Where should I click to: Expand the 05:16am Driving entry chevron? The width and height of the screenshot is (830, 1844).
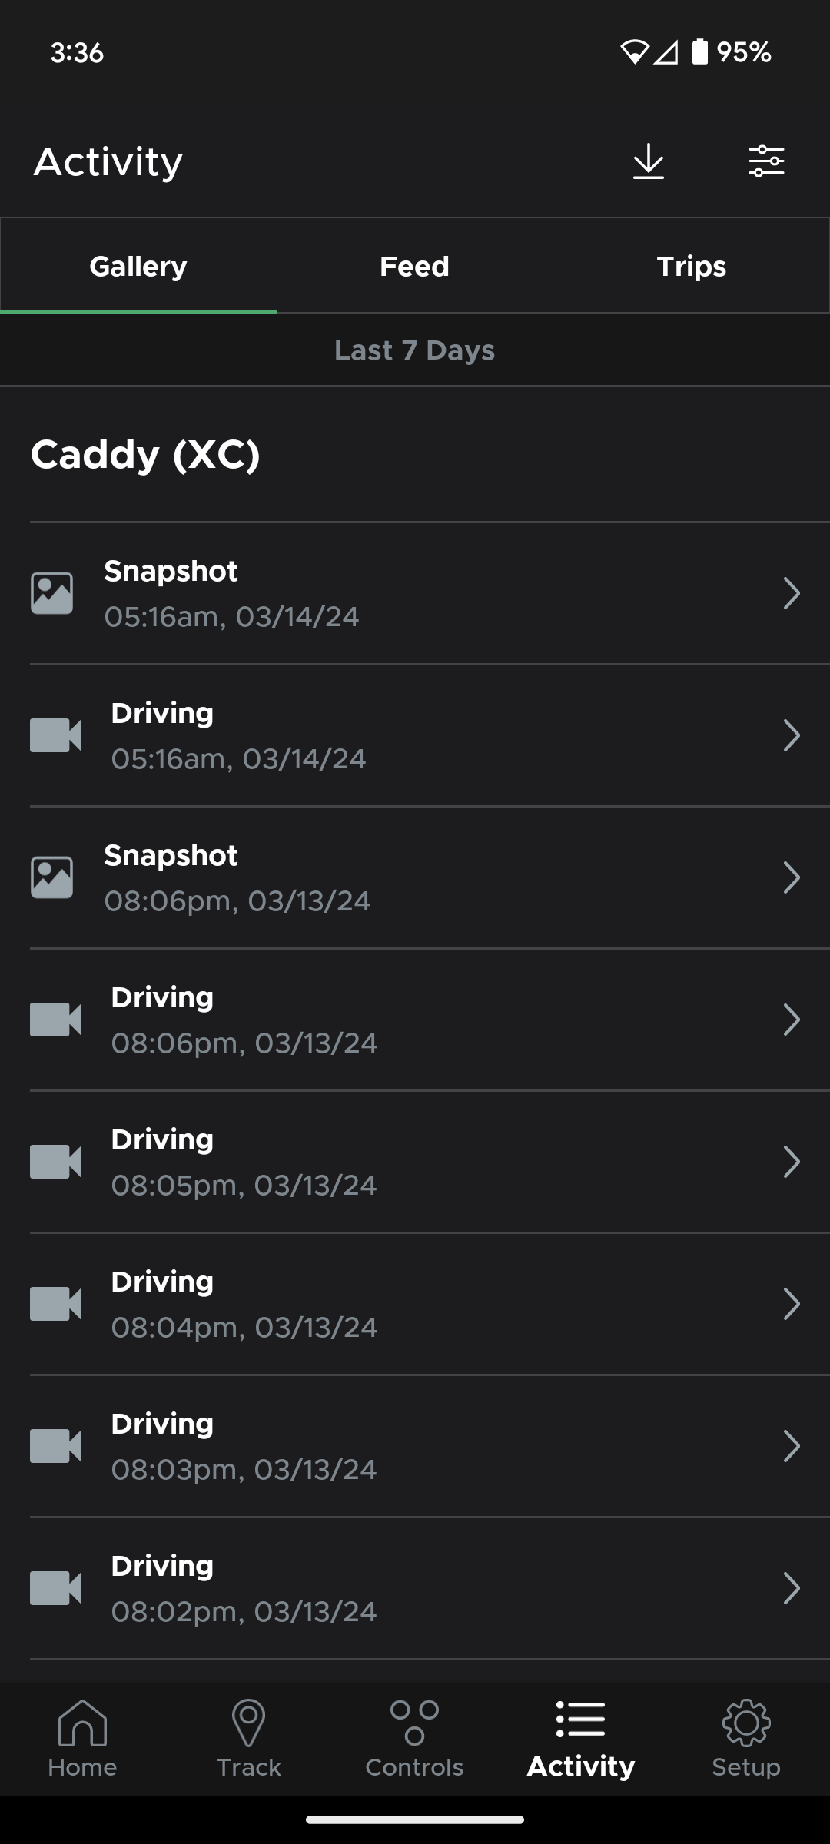click(792, 735)
